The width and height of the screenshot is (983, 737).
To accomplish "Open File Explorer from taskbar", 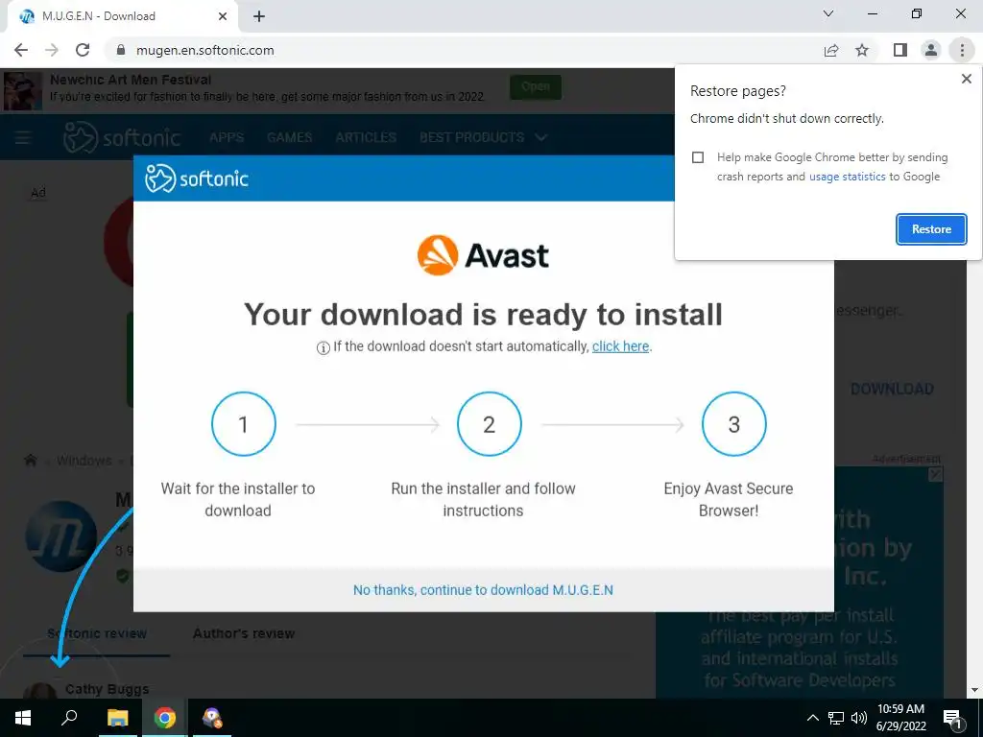I will [x=117, y=718].
